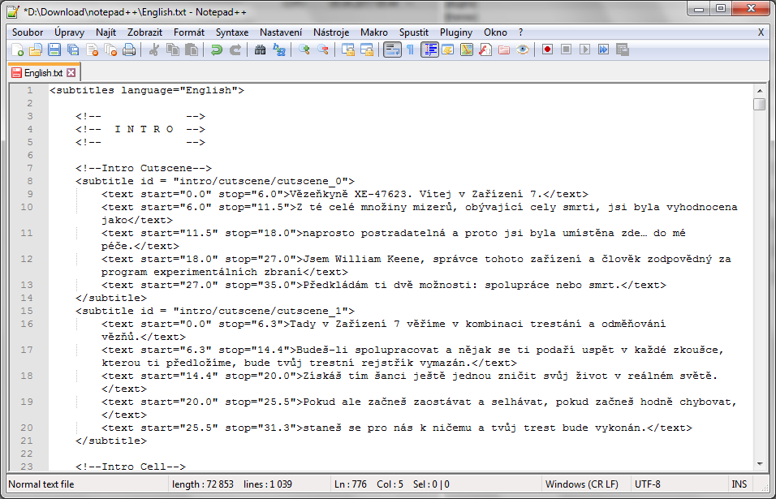Toggle the Show indent guide button
Screen dimensions: 776x499
coord(429,50)
